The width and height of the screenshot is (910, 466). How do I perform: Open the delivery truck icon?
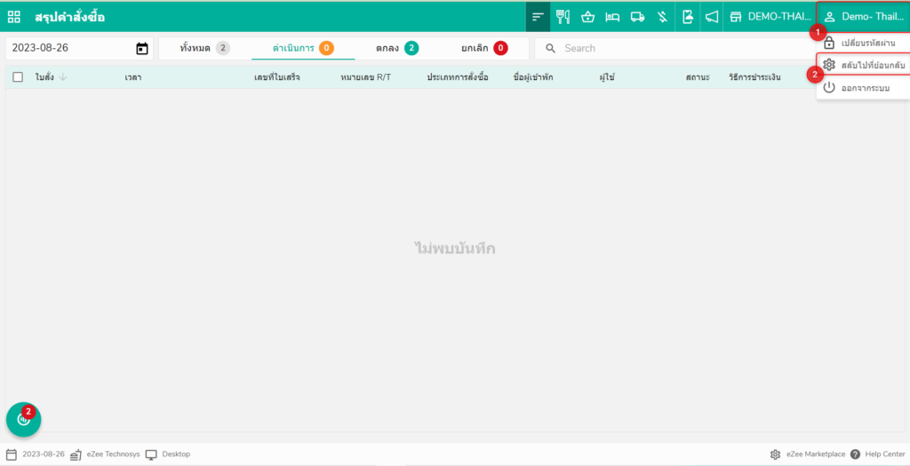pos(638,16)
